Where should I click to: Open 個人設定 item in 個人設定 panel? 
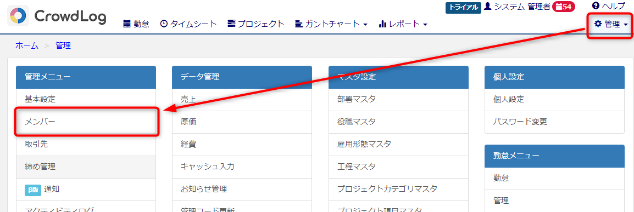555,99
